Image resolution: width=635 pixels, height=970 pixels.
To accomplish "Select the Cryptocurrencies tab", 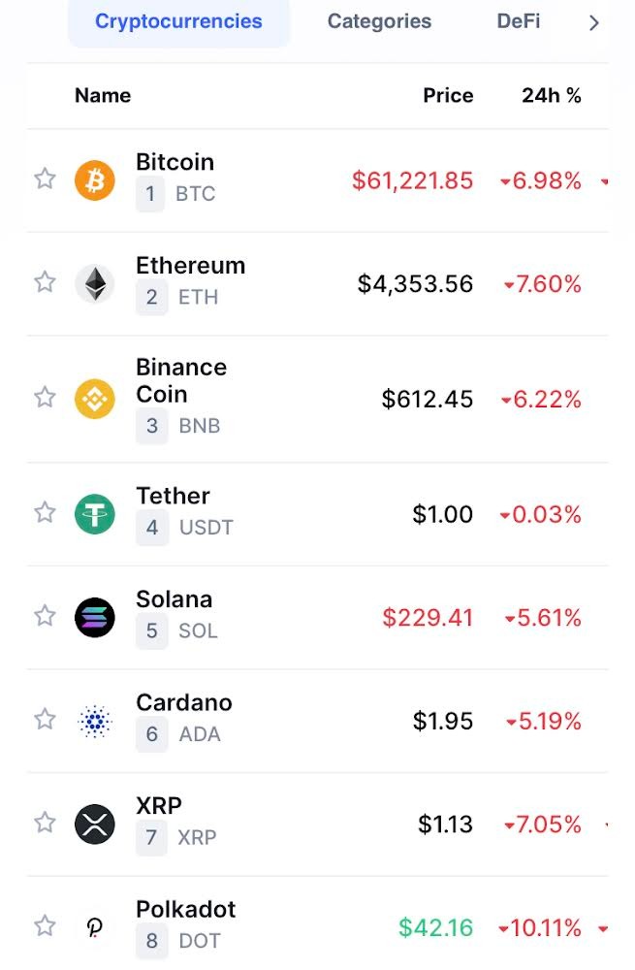I will pyautogui.click(x=178, y=21).
